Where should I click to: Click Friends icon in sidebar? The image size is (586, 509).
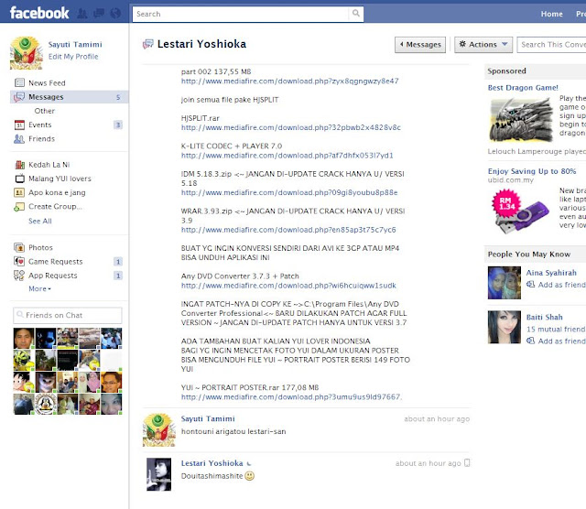click(19, 138)
